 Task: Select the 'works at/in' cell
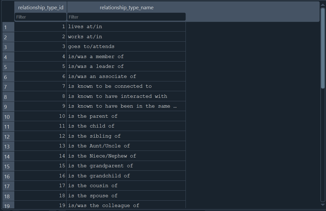point(126,37)
